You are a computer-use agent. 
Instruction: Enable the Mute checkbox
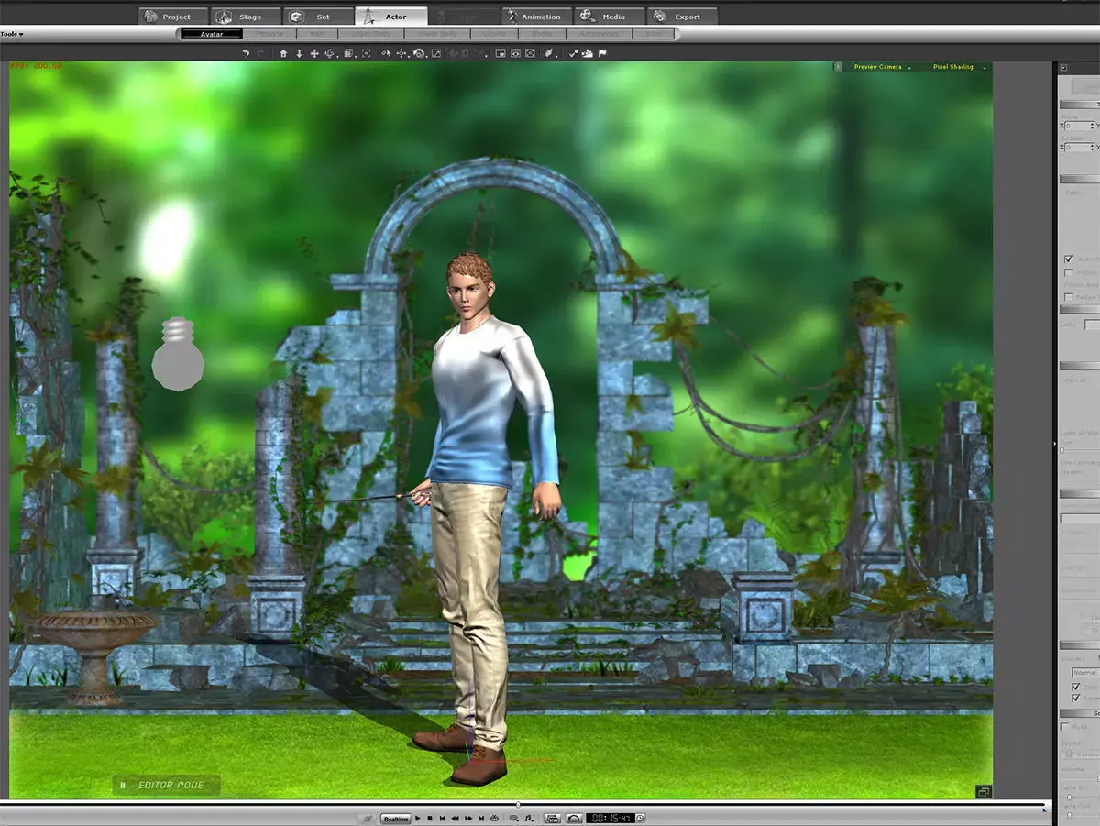pos(1064,726)
